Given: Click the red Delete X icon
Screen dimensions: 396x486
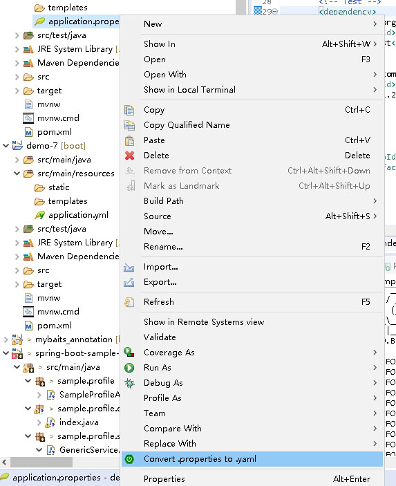Looking at the screenshot, I should coord(129,156).
